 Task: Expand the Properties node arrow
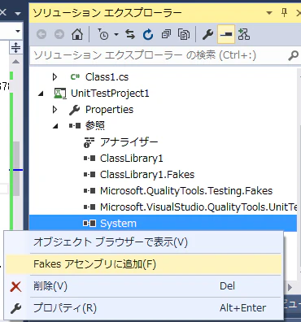tap(55, 110)
